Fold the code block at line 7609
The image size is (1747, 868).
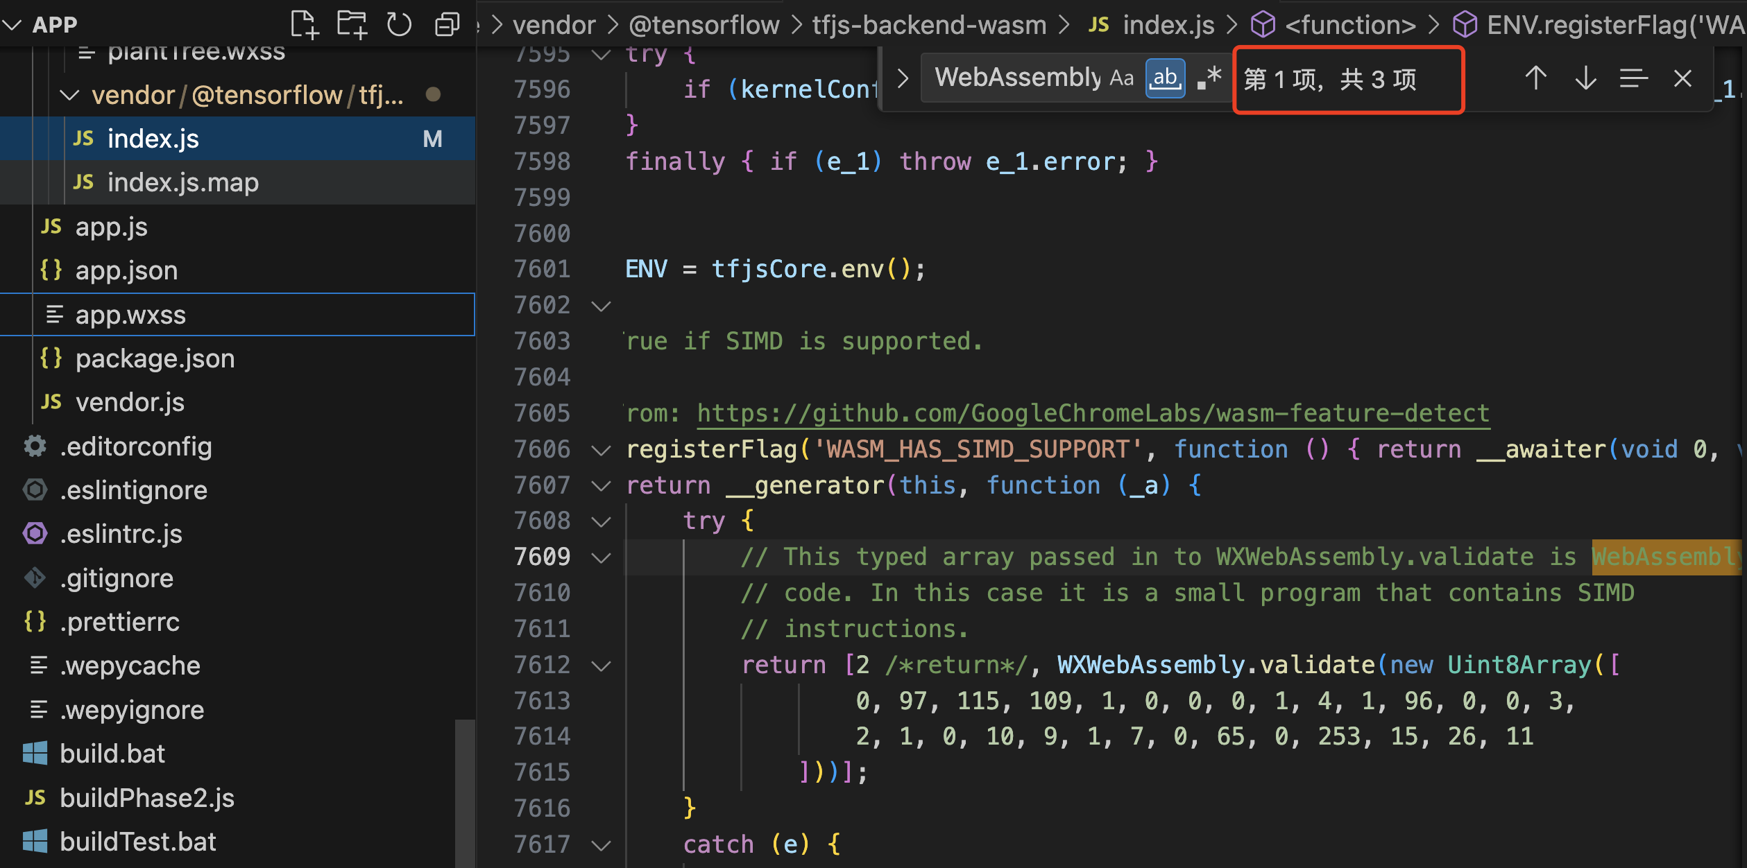point(601,557)
